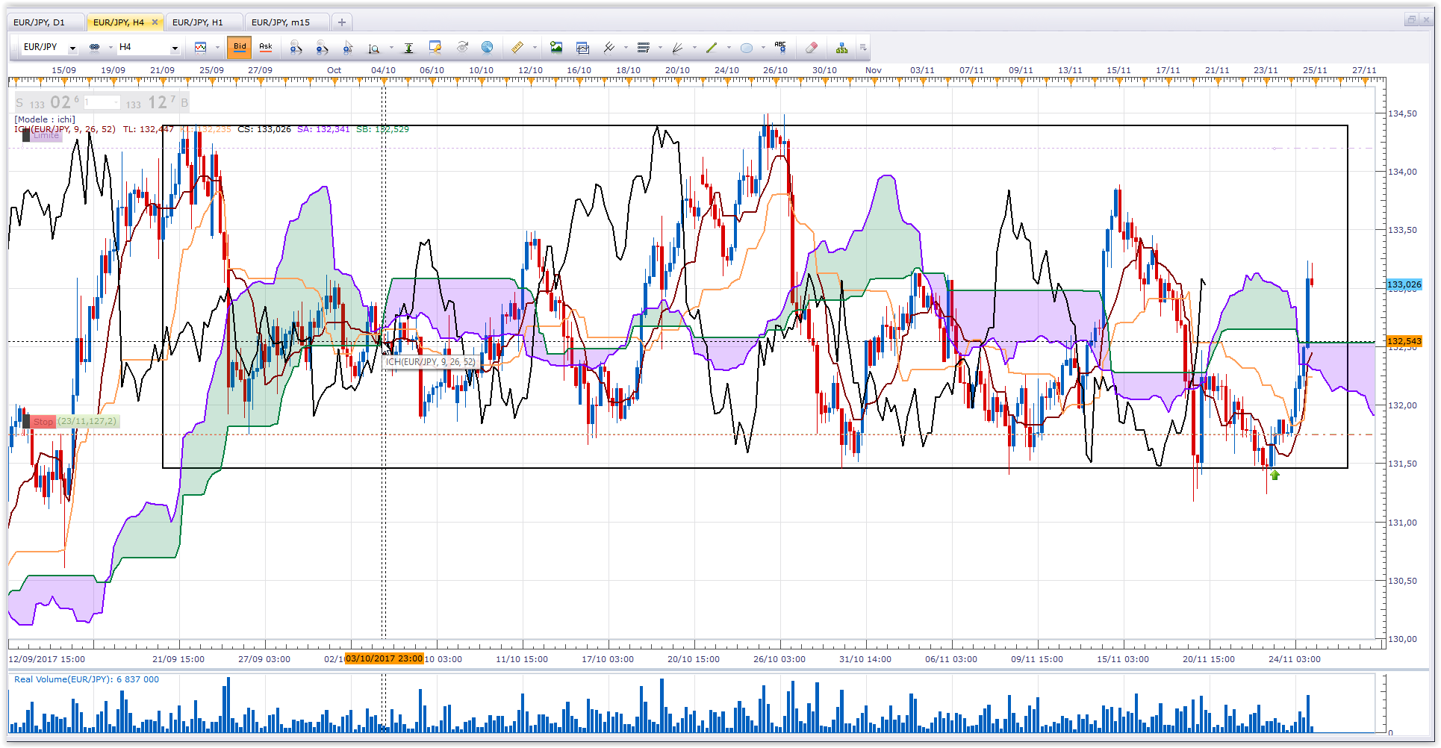Click the 133,026 current price tag

tap(1404, 284)
